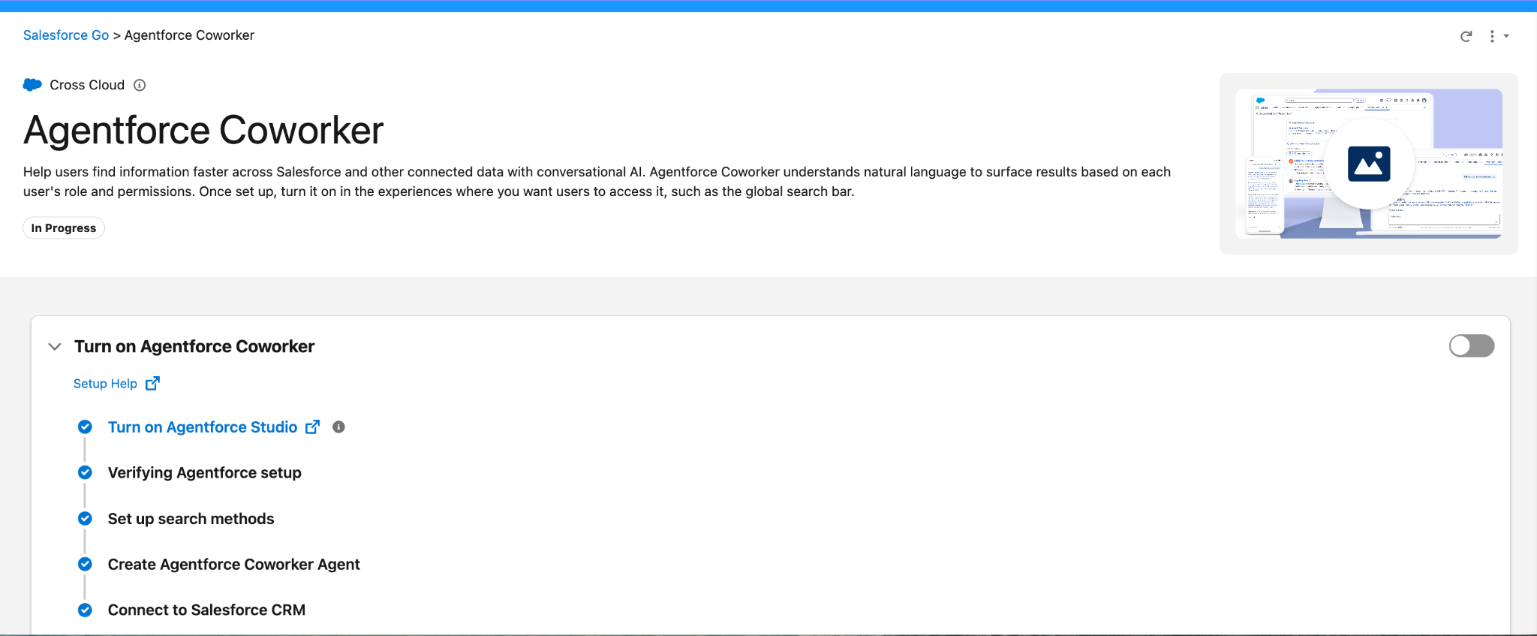Image resolution: width=1537 pixels, height=636 pixels.
Task: Click the checkmark beside Set up search methods
Action: (86, 519)
